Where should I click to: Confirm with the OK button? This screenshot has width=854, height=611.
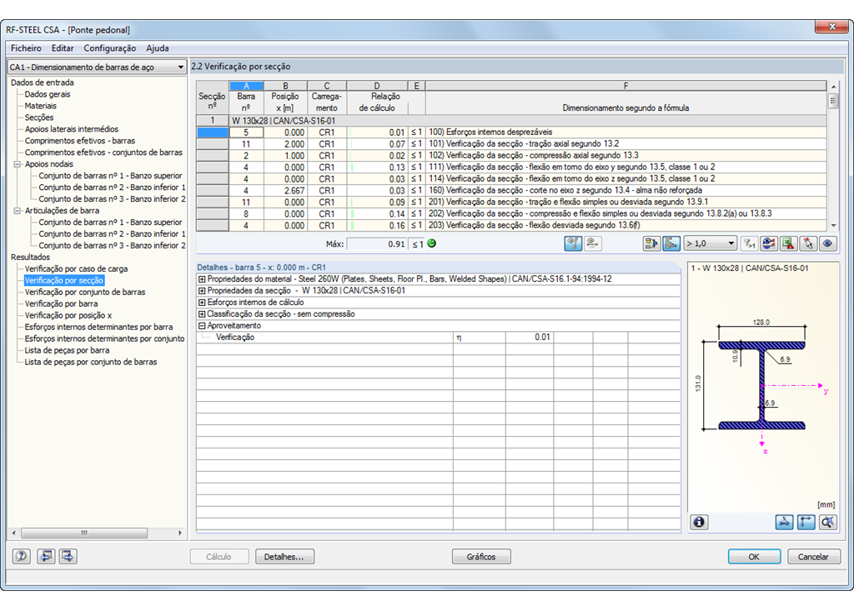click(754, 557)
